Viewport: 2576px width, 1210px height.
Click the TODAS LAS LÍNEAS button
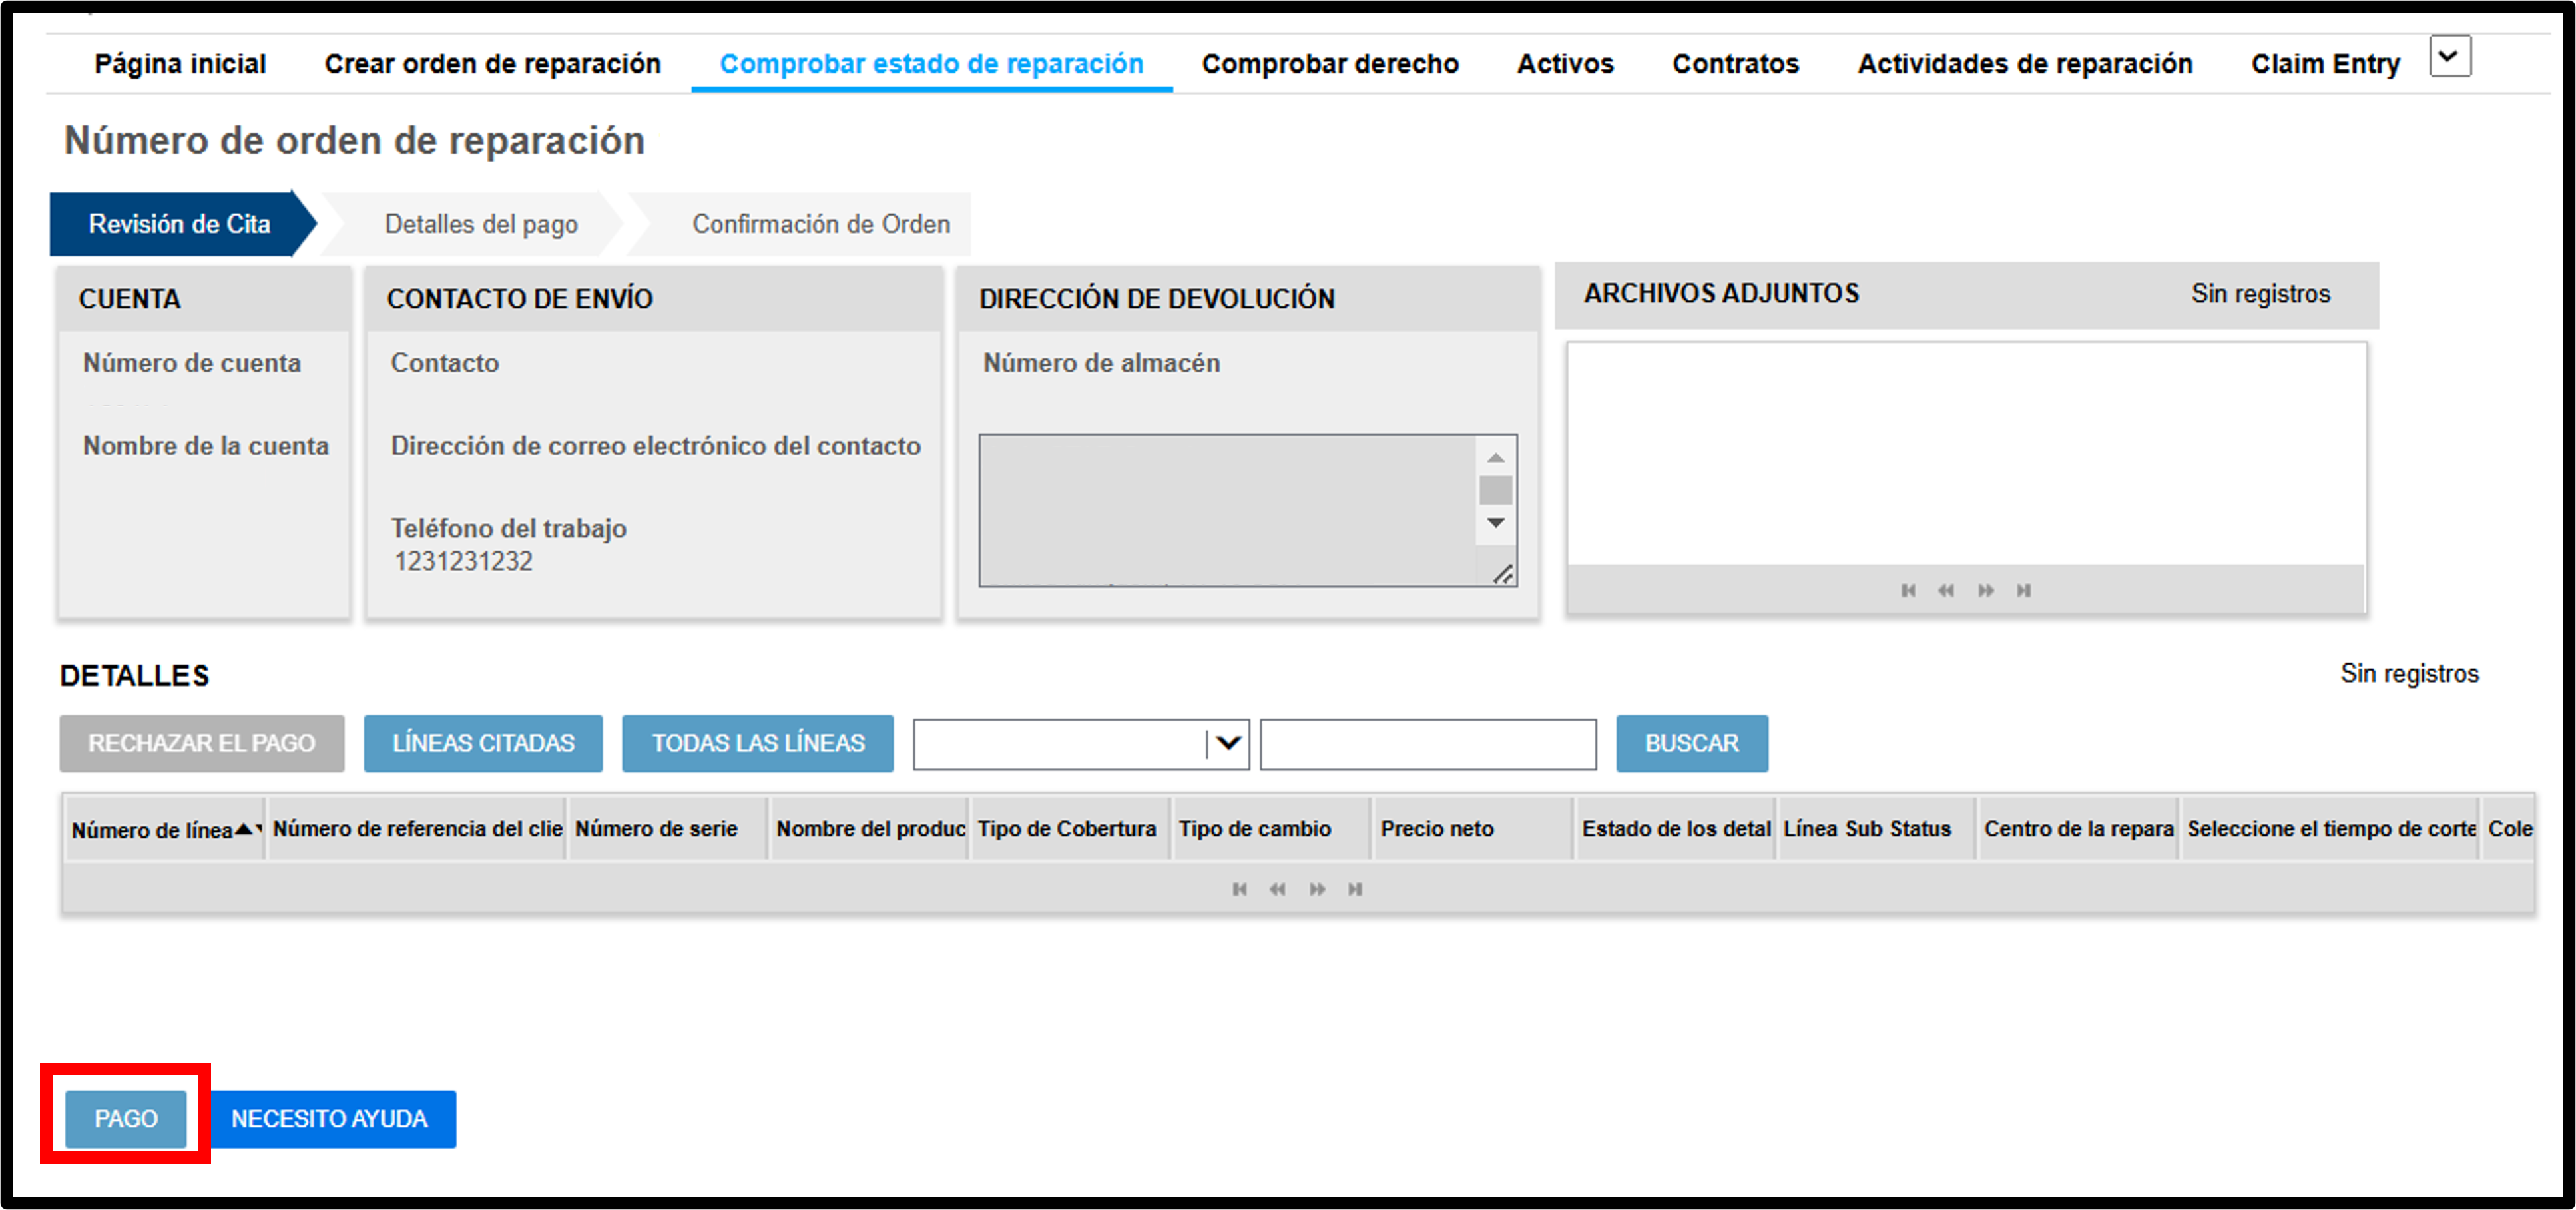point(758,743)
